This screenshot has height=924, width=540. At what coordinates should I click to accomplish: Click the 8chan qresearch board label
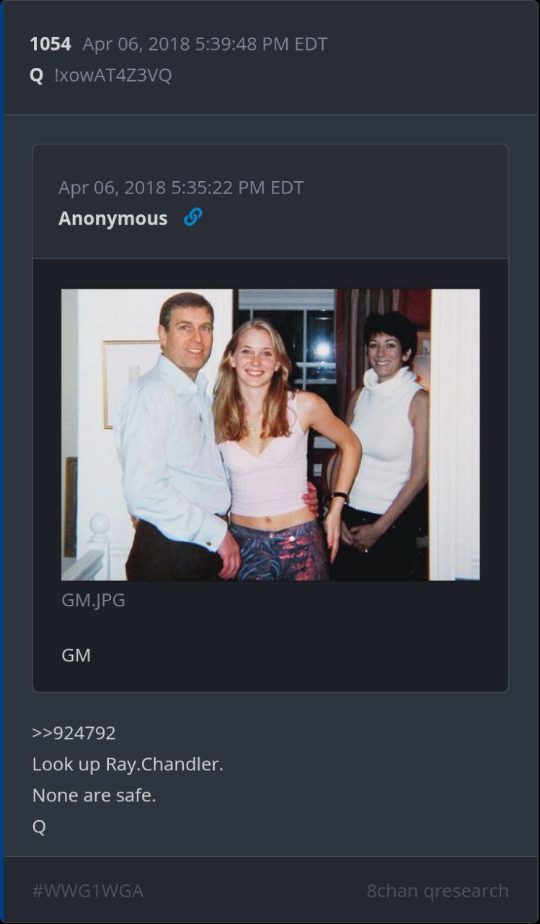438,891
